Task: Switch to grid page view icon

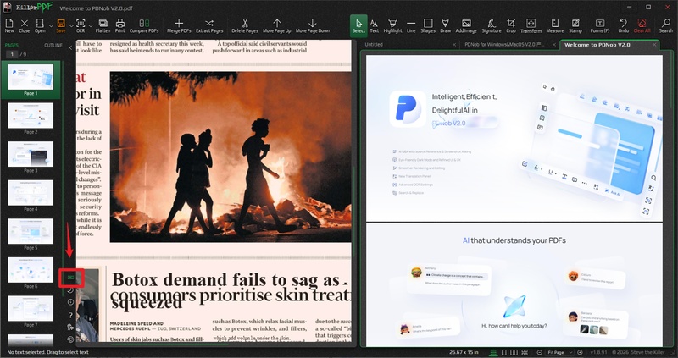Action: [525, 352]
